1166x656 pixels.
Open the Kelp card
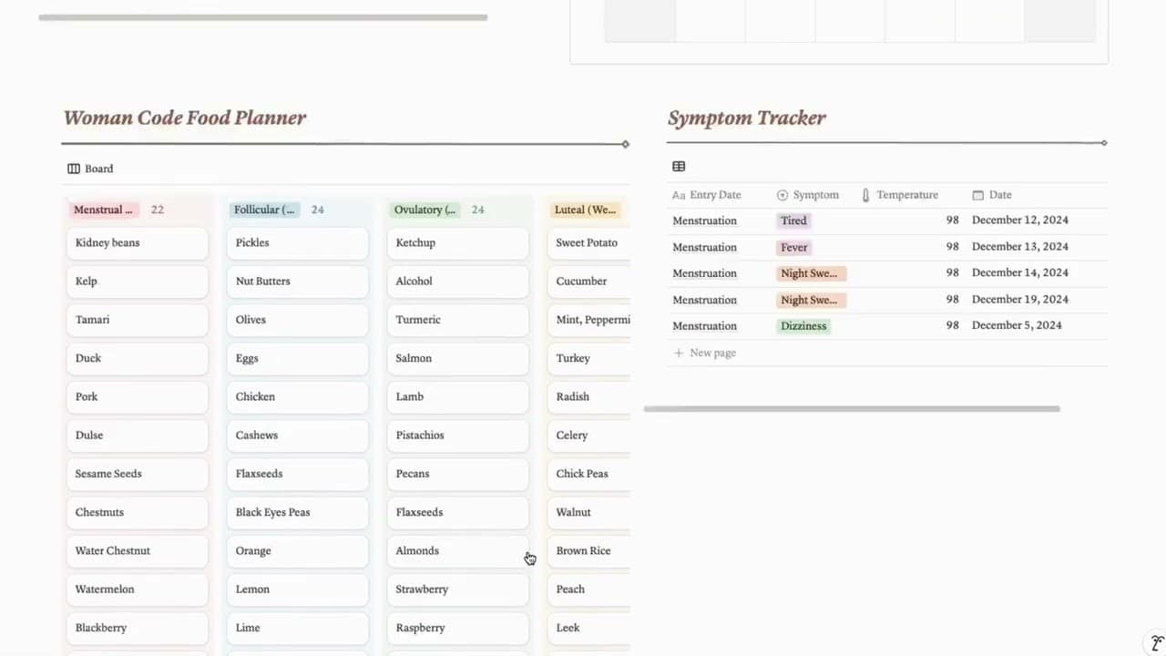[x=138, y=282]
